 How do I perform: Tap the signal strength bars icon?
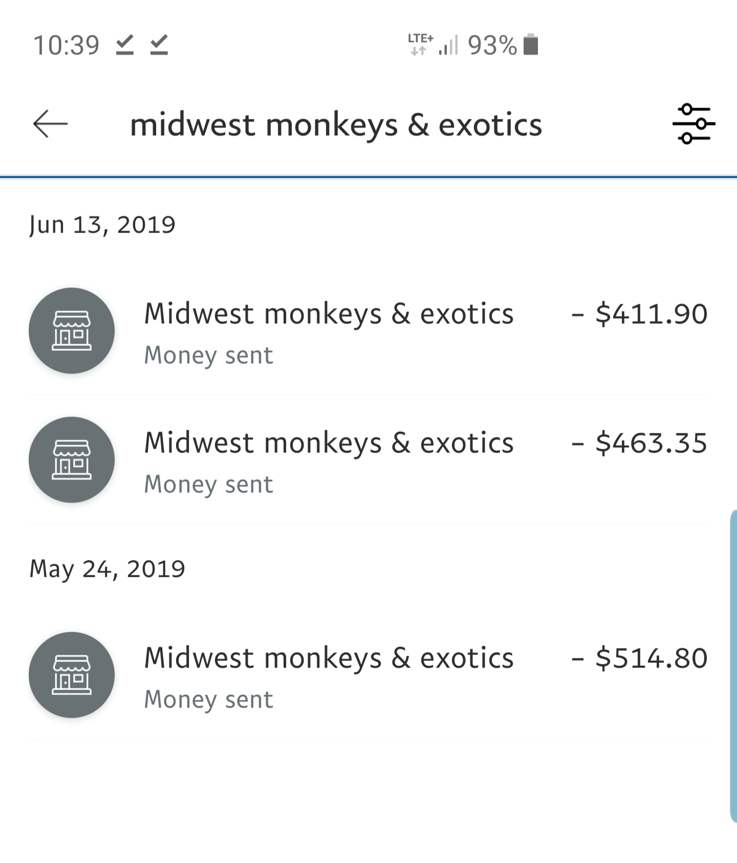(448, 45)
